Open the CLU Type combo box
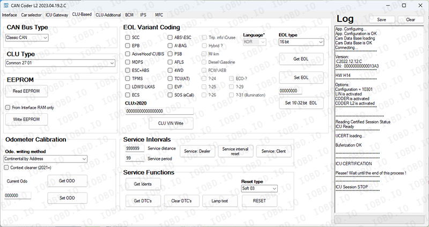The width and height of the screenshot is (429, 227). (x=60, y=63)
